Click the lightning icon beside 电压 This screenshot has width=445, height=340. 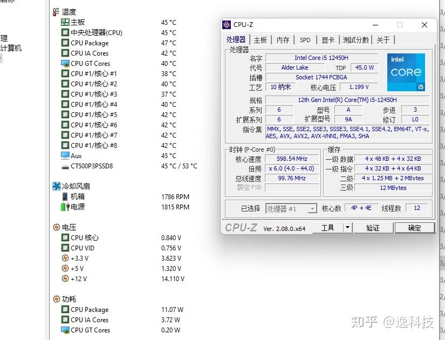coord(56,227)
